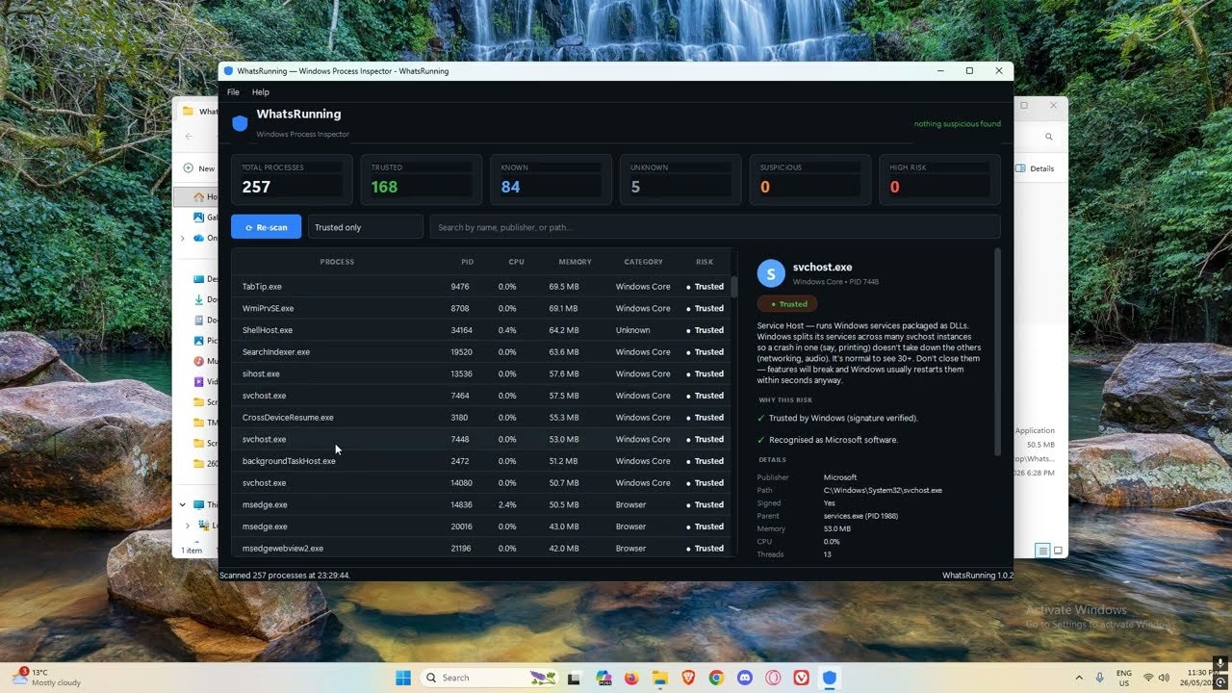1232x693 pixels.
Task: Click the File Explorer back arrow
Action: [x=190, y=137]
